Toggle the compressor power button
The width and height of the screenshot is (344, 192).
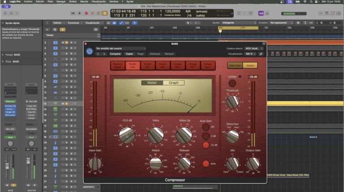89,52
